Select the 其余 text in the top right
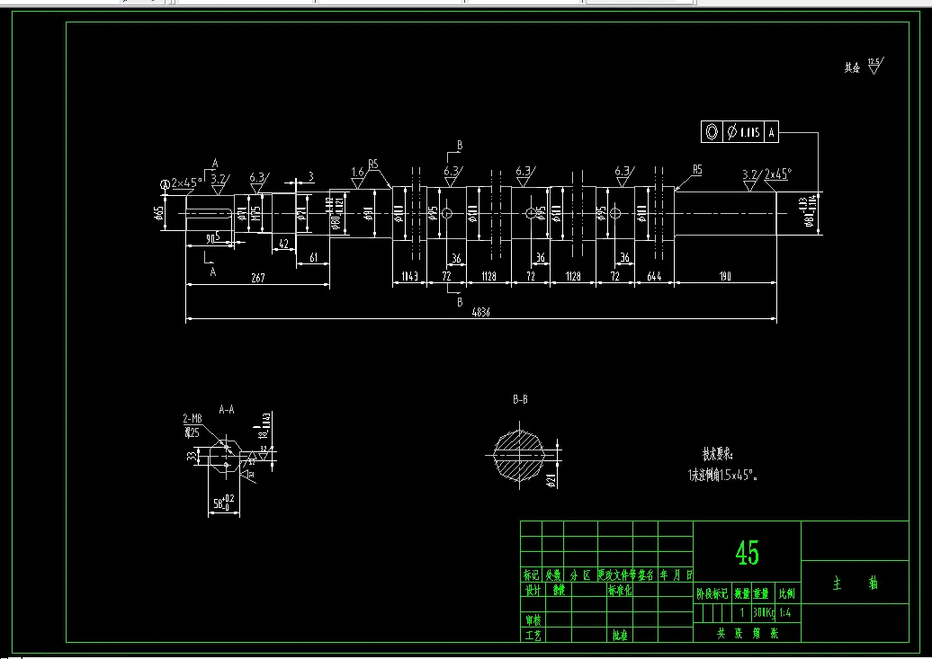This screenshot has height=659, width=932. [852, 68]
